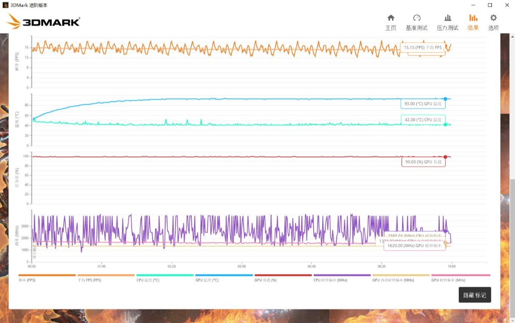This screenshot has height=323, width=515.
Task: Toggle the GPU 负载 (%) legend series
Action: pyautogui.click(x=283, y=278)
